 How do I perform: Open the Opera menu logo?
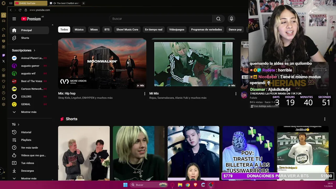pyautogui.click(x=3, y=3)
